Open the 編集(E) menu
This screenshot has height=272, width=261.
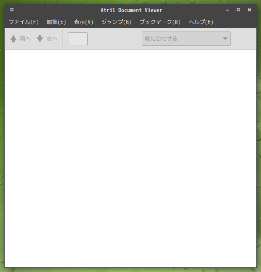(x=56, y=22)
